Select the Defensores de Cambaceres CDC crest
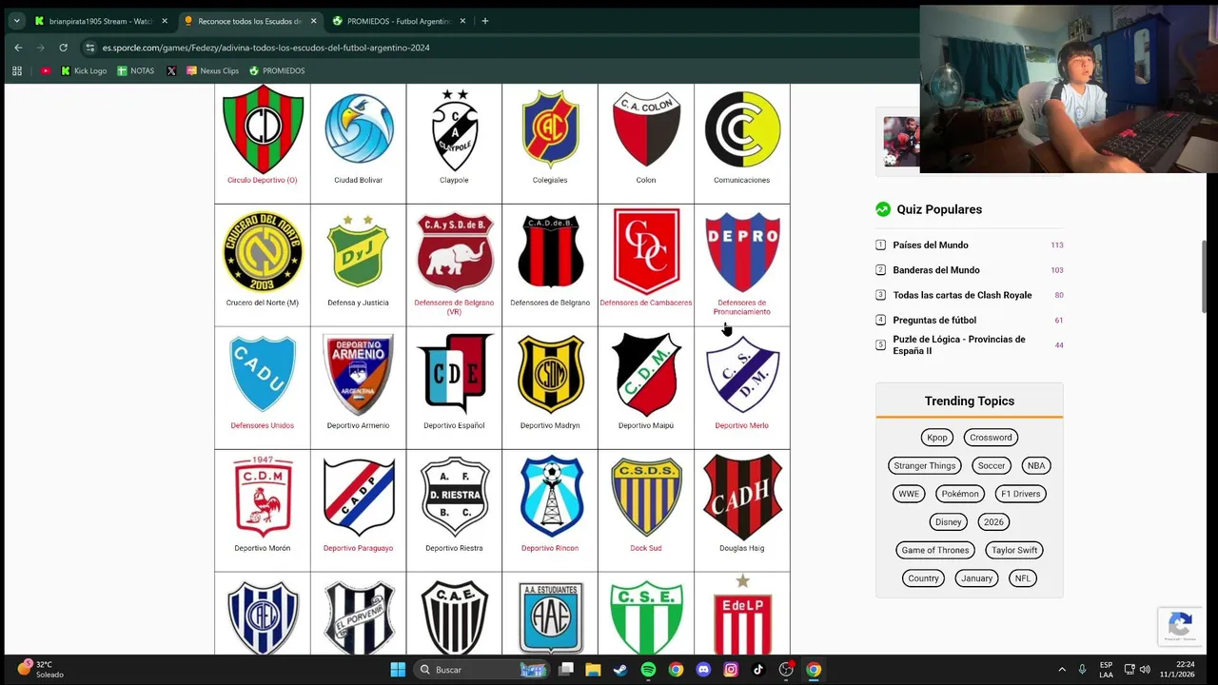This screenshot has width=1218, height=685. [x=646, y=251]
